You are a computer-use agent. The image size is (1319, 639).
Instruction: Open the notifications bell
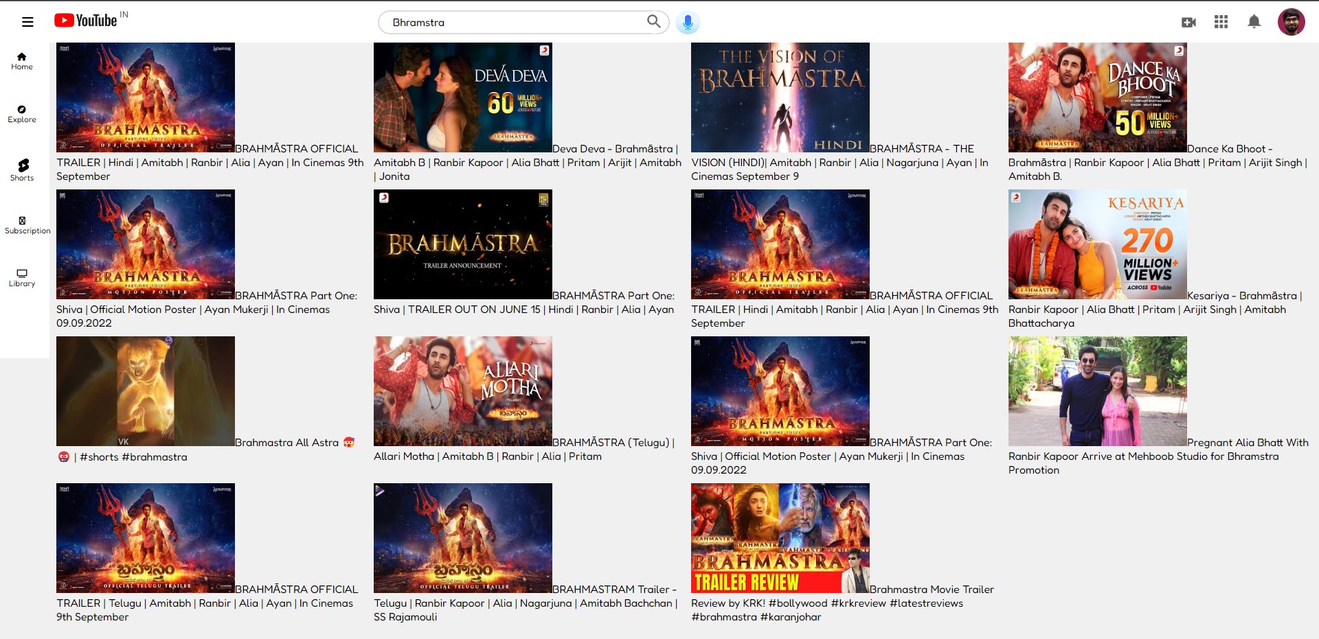(1254, 22)
